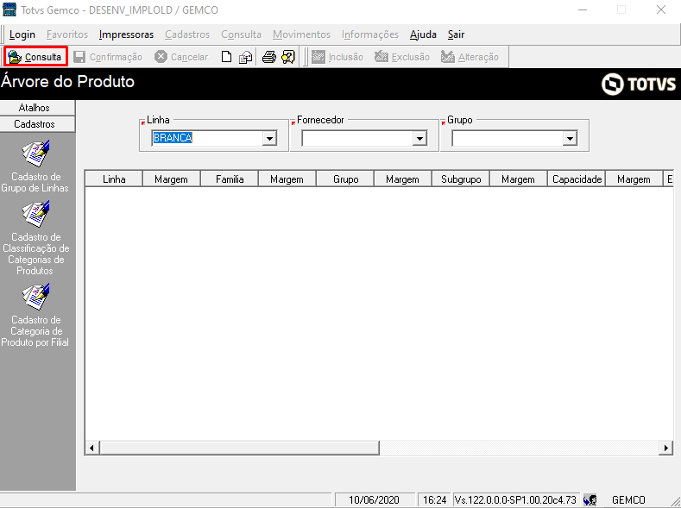The image size is (681, 508).
Task: Open the Cadastros menu
Action: click(187, 34)
